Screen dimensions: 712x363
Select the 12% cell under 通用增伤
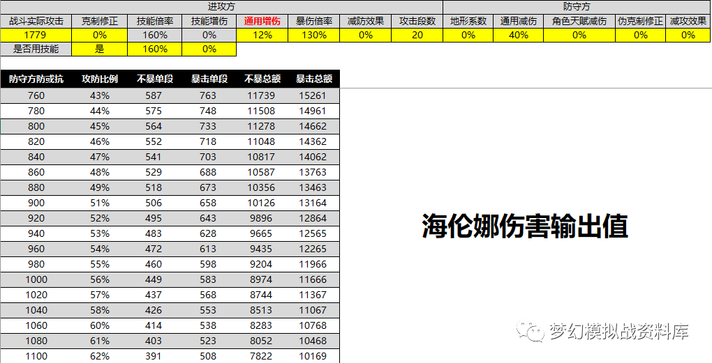[262, 36]
